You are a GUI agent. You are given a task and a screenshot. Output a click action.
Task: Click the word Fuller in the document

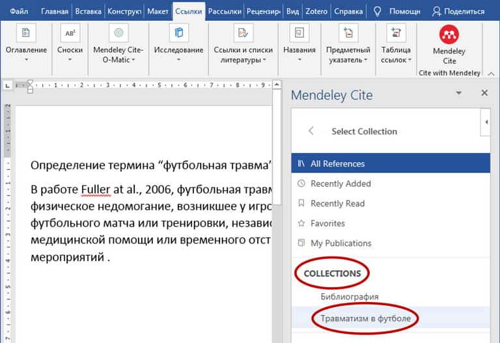(96, 189)
